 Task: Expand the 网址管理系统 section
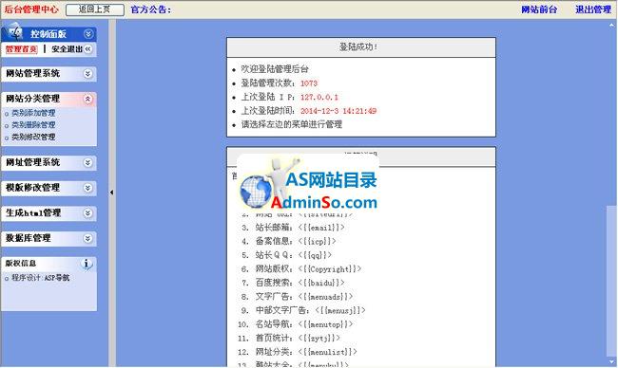click(48, 162)
